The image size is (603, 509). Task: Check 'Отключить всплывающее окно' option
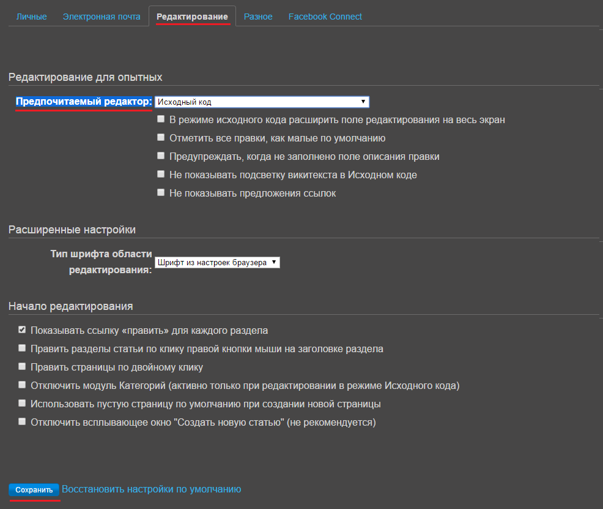tap(22, 421)
